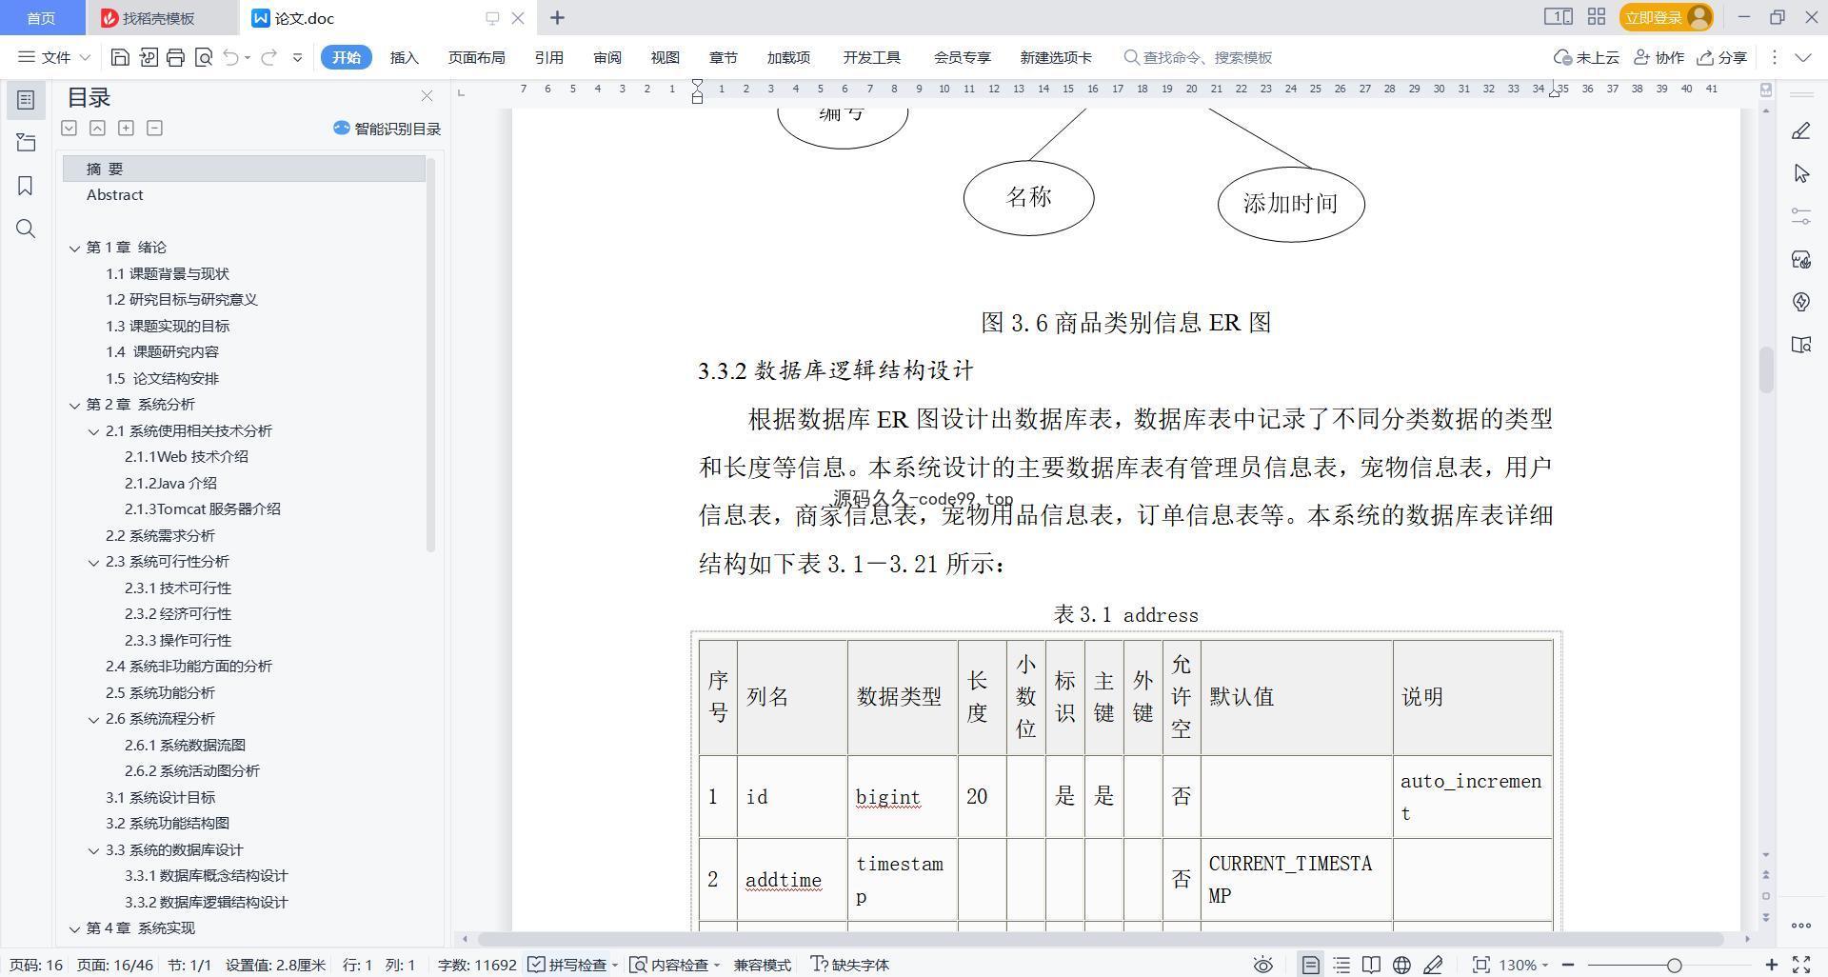Select Abstract outline item
Image resolution: width=1828 pixels, height=977 pixels.
point(114,195)
